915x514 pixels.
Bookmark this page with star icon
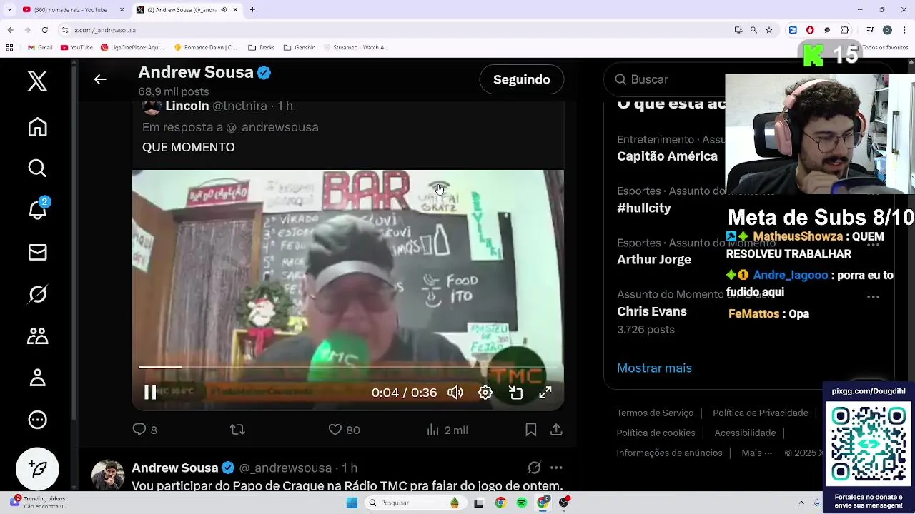point(769,30)
